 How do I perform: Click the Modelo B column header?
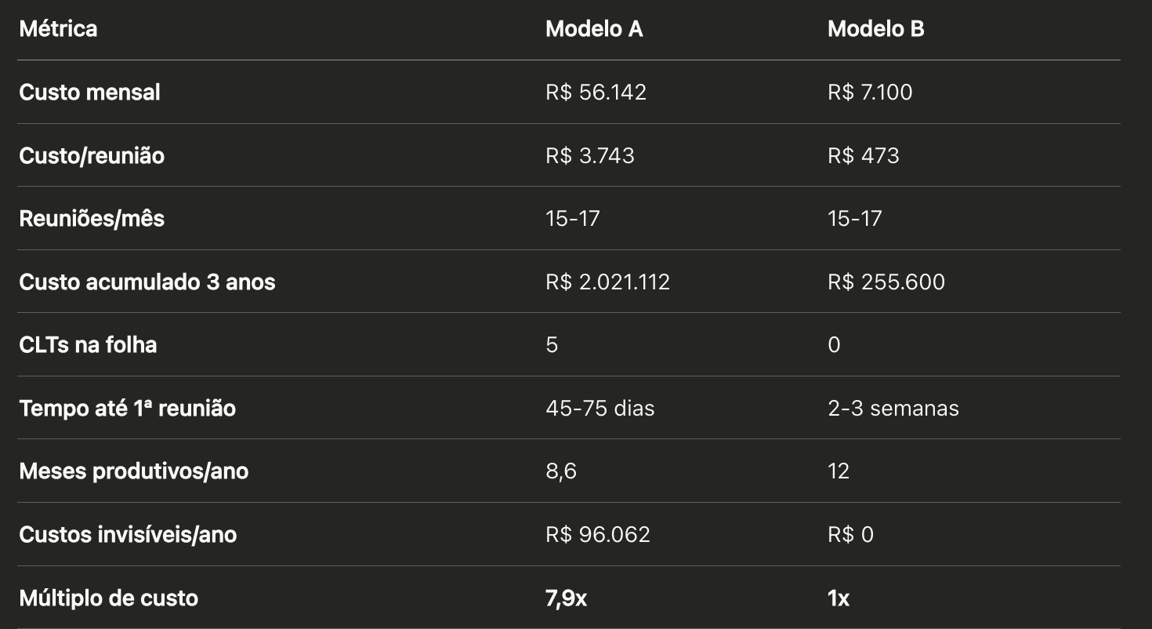(875, 29)
